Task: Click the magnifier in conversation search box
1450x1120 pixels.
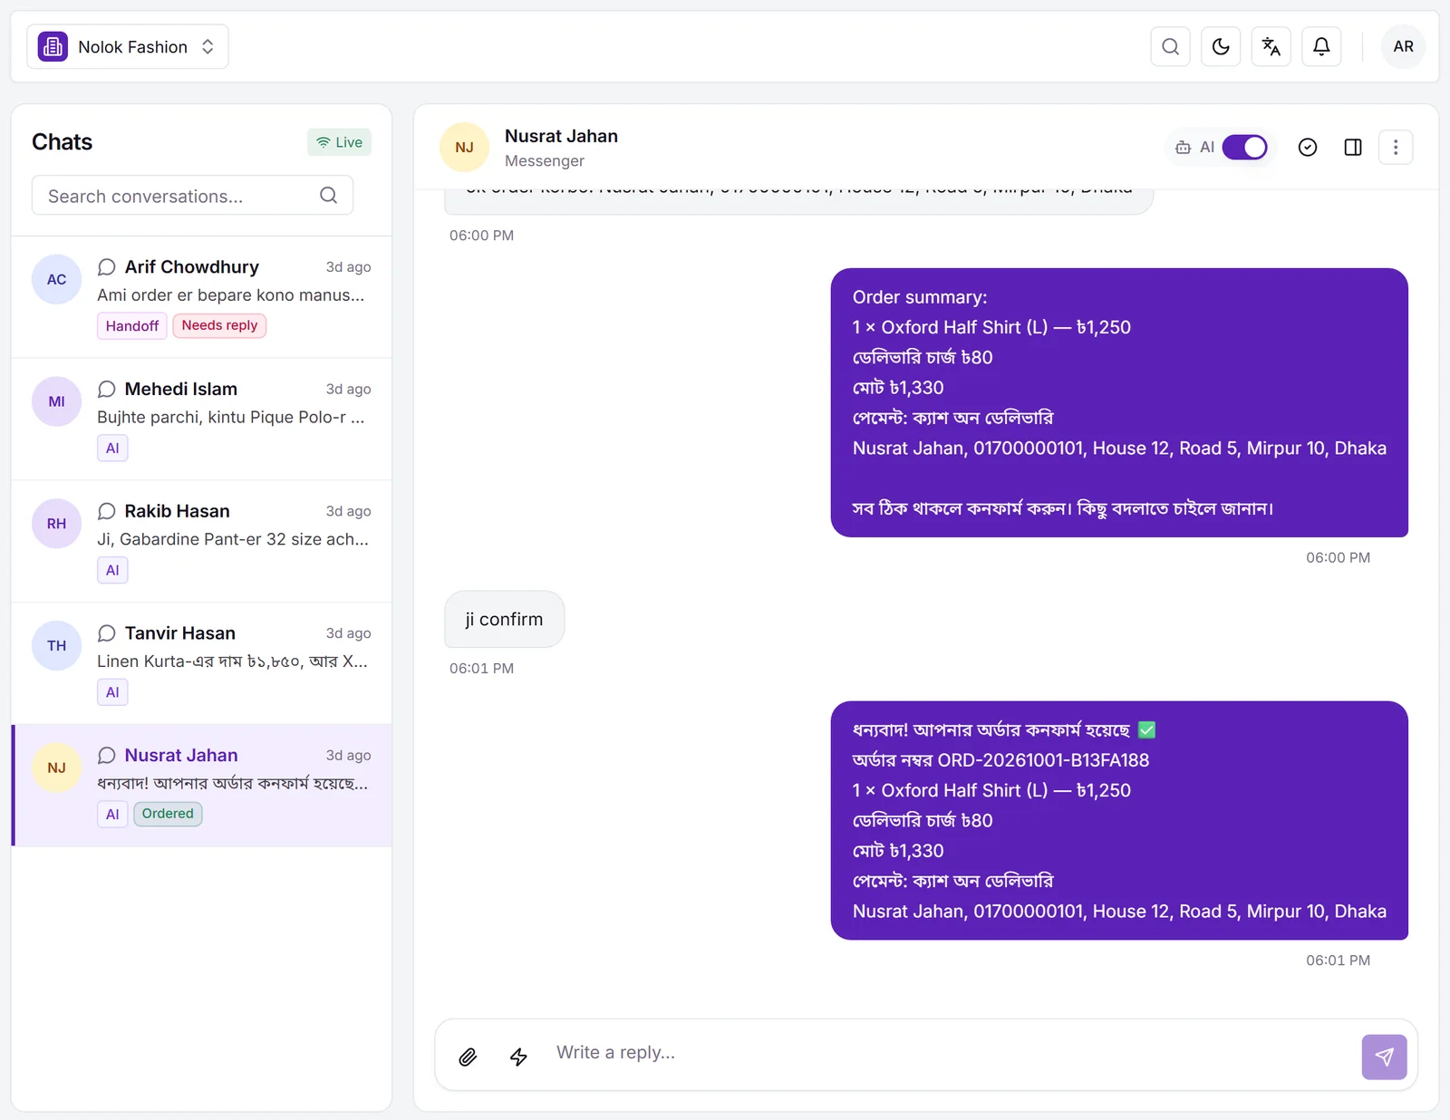Action: [x=328, y=196]
